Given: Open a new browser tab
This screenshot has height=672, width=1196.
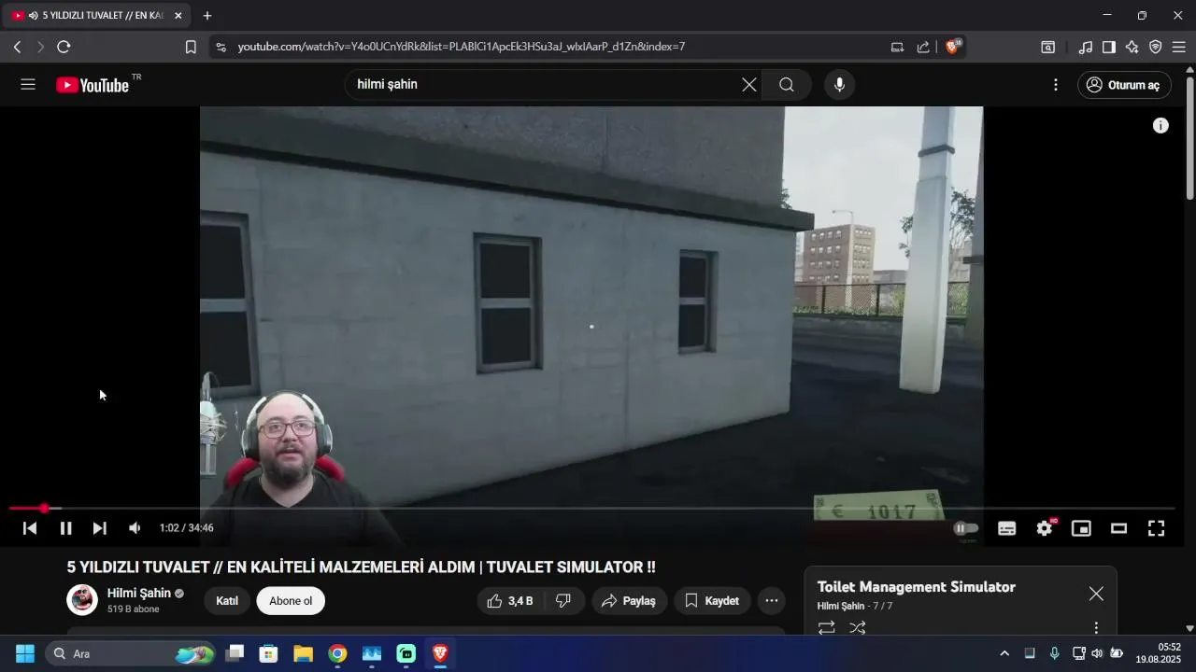Looking at the screenshot, I should (207, 16).
